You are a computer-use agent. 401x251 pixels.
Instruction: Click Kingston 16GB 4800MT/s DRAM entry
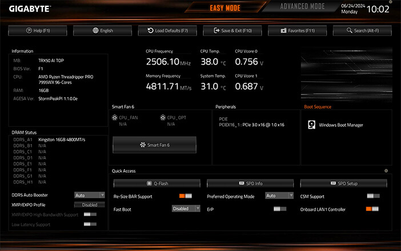point(62,140)
